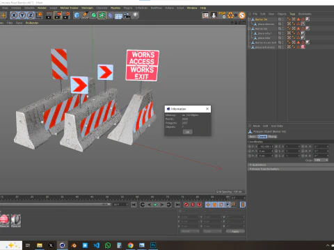Click Render to Picture Viewer icon
The image size is (334, 250).
point(58,15)
